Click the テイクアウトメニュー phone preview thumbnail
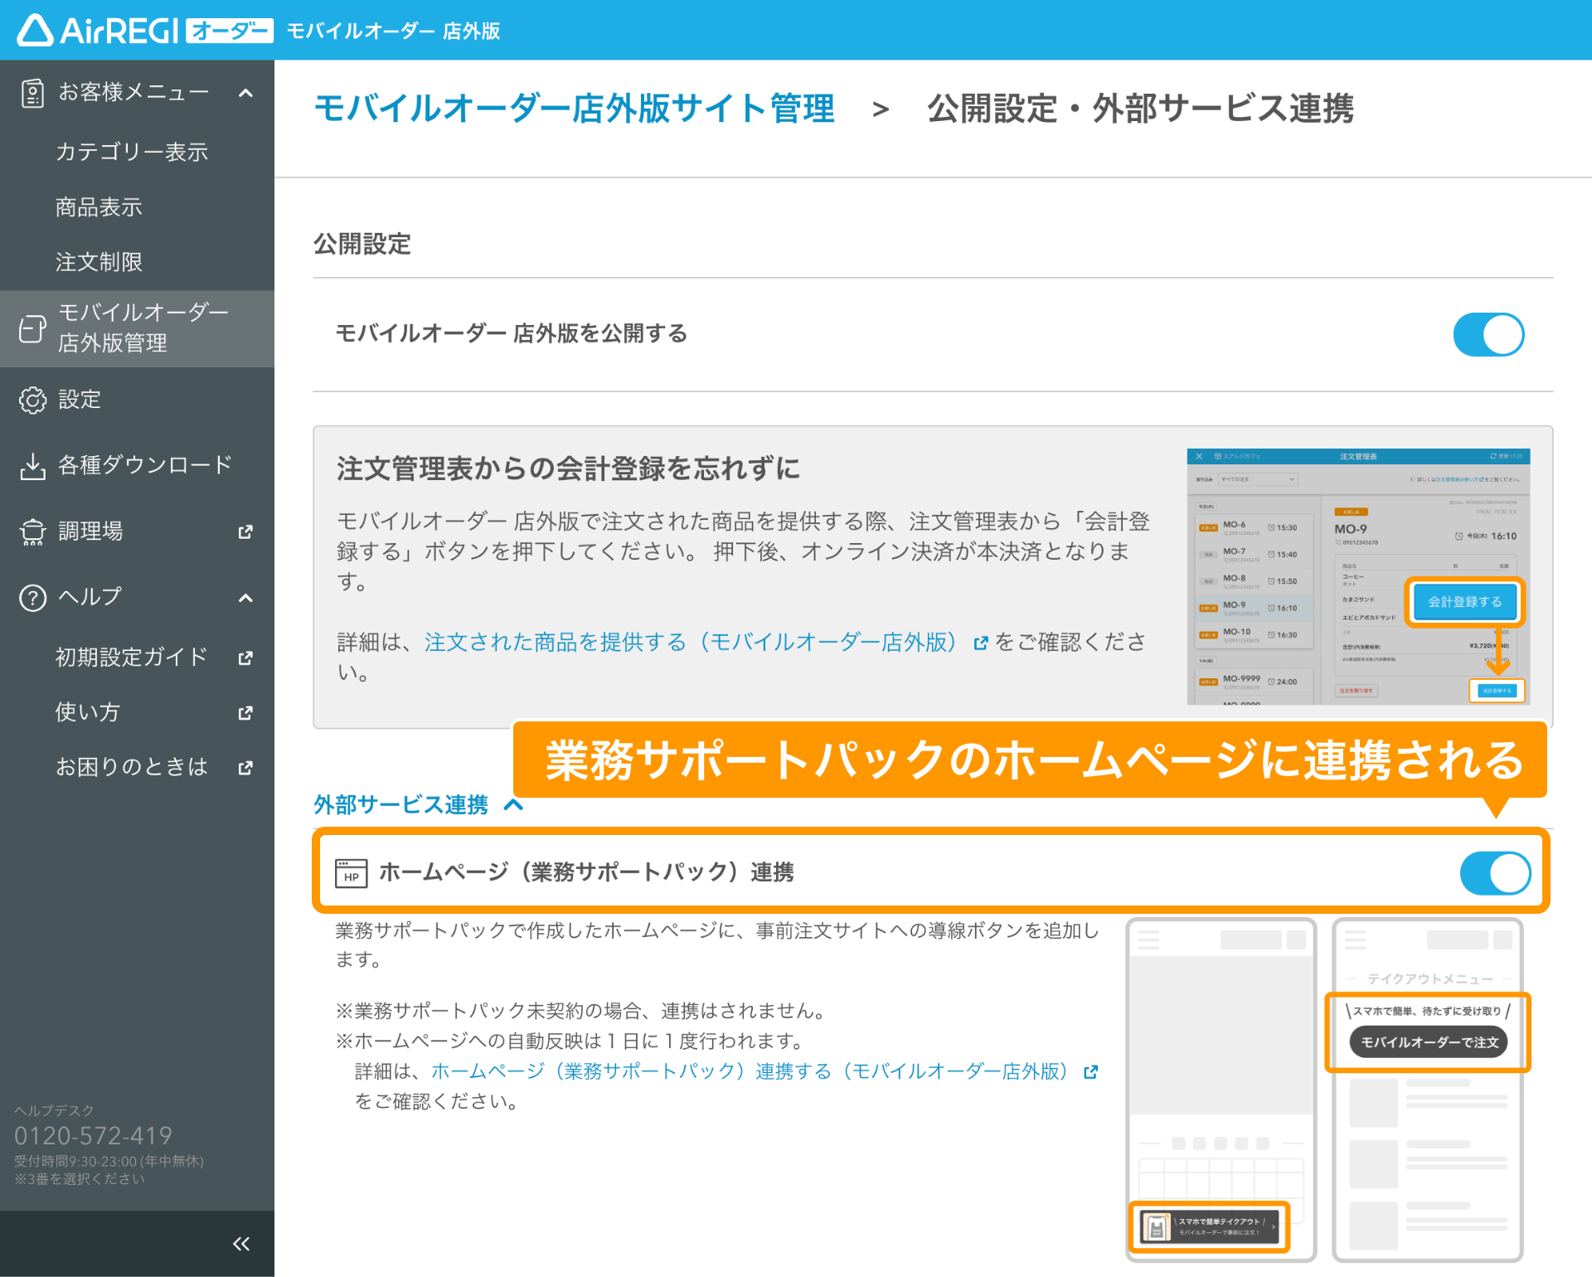The width and height of the screenshot is (1592, 1277). coord(1427,1090)
